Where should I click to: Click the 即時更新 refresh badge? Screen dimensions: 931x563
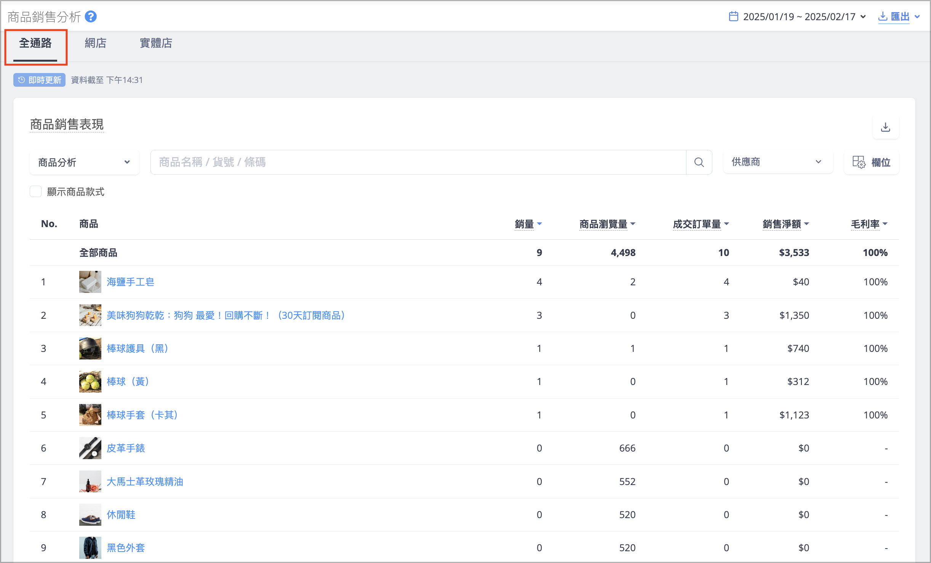click(40, 80)
